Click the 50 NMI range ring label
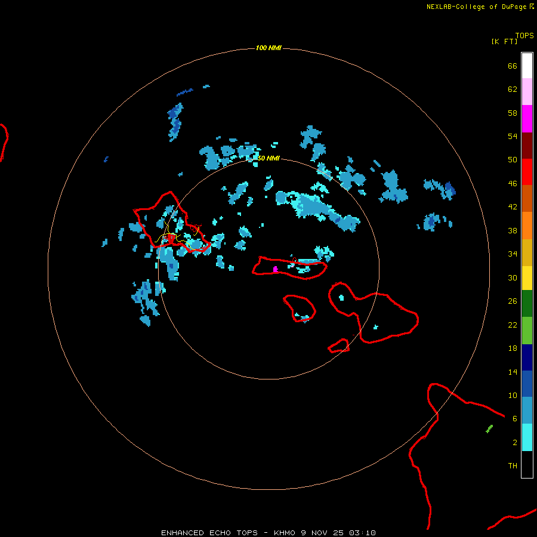Image resolution: width=537 pixels, height=537 pixels. 268,158
